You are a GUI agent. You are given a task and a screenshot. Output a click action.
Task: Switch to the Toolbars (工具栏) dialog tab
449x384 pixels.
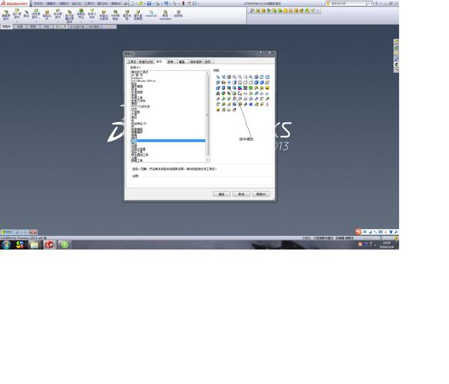coord(132,61)
